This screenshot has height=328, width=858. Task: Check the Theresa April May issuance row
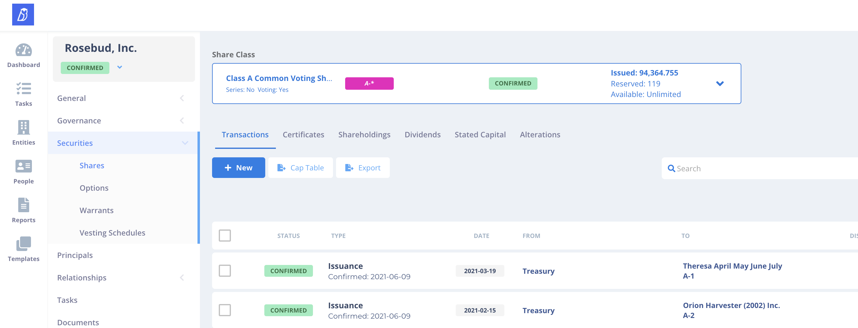[x=225, y=270]
